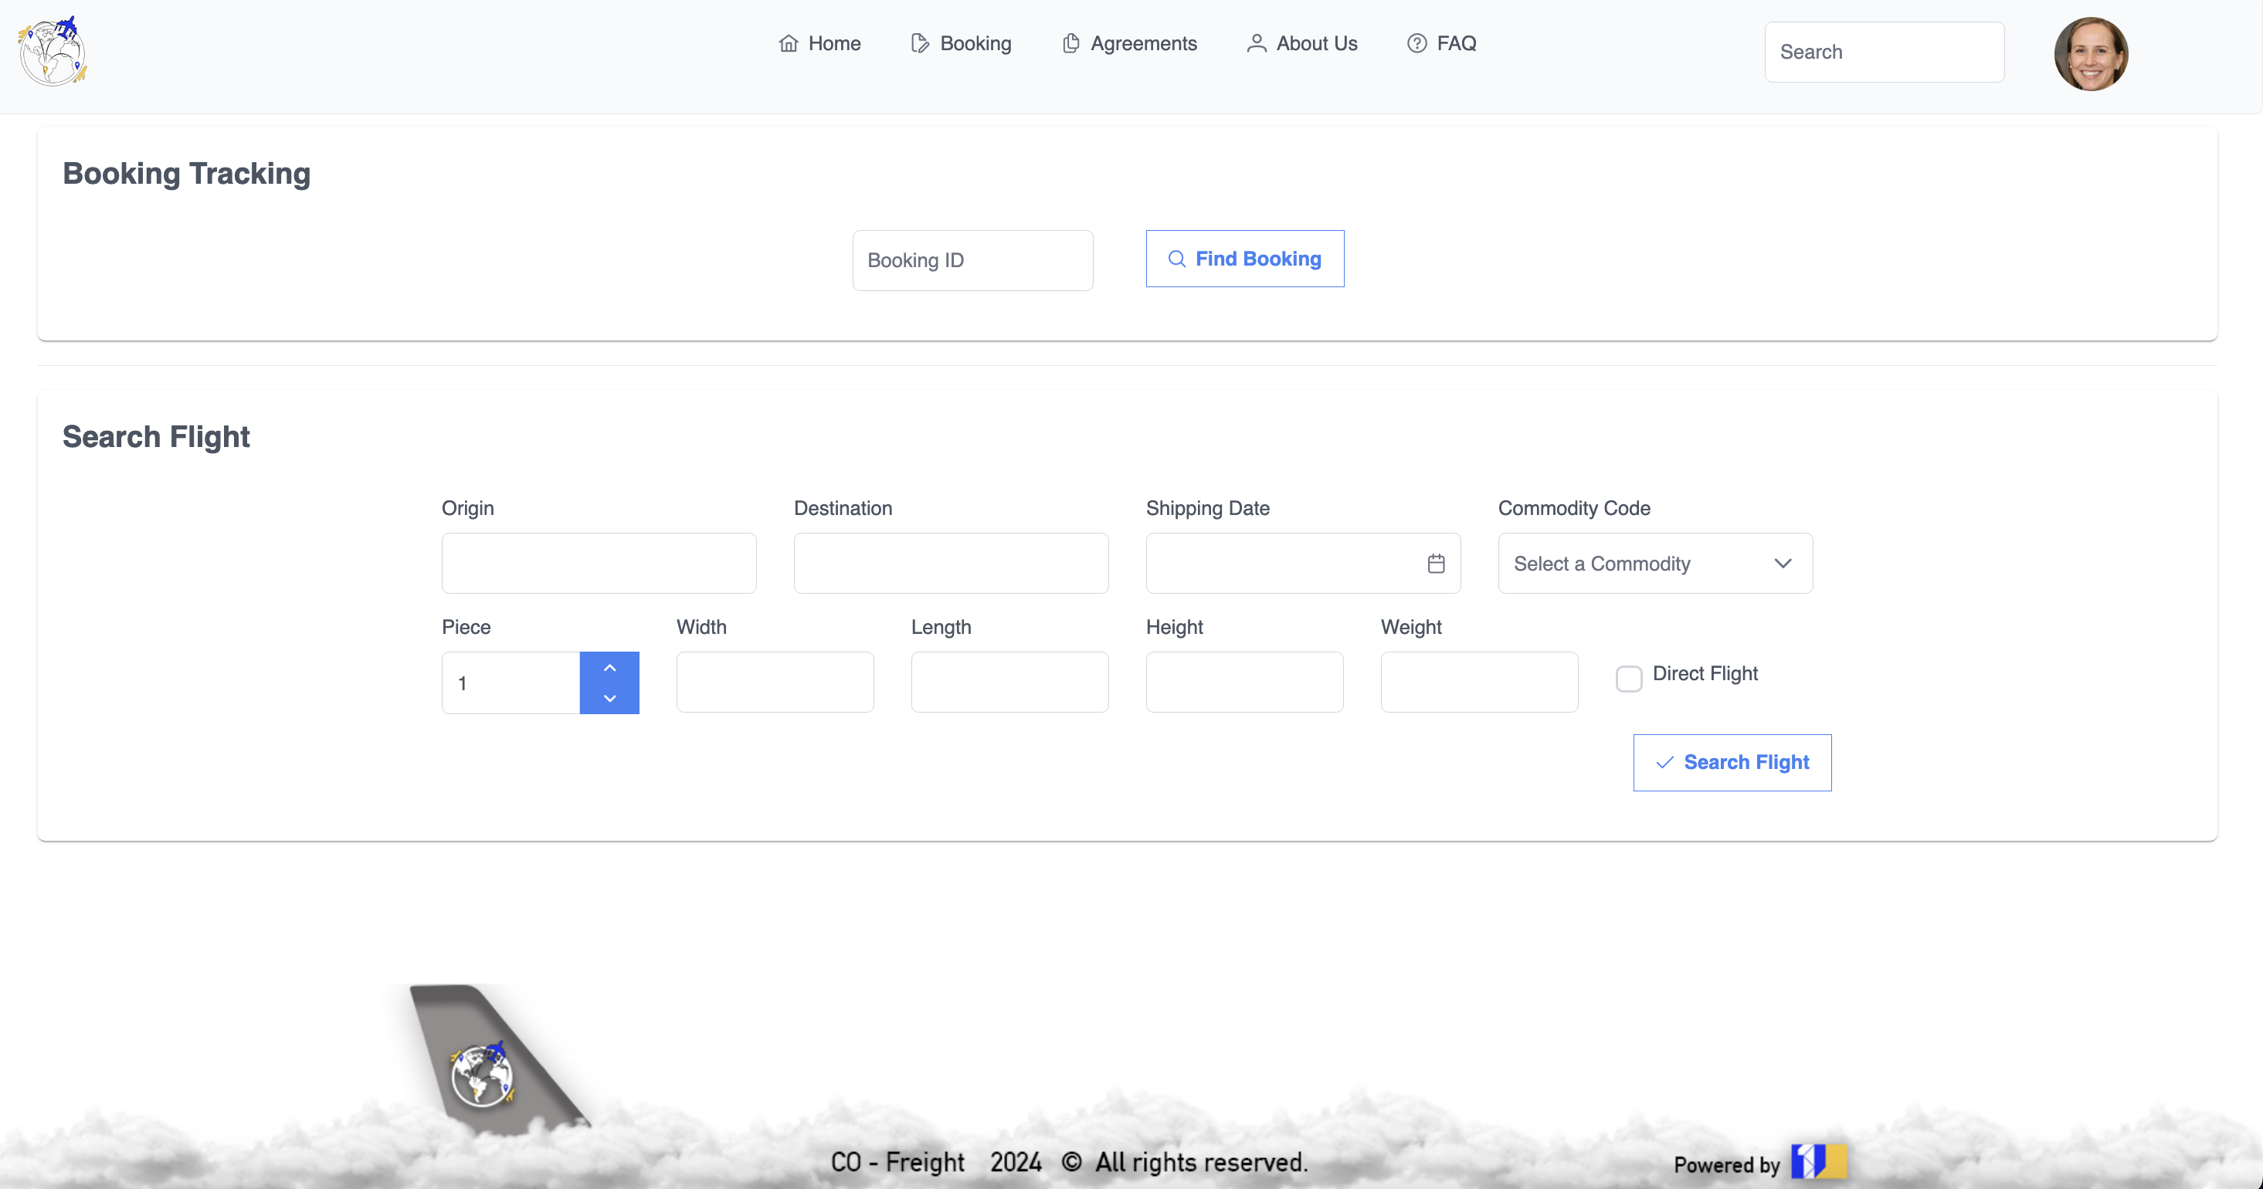Click the Origin input field

[599, 564]
